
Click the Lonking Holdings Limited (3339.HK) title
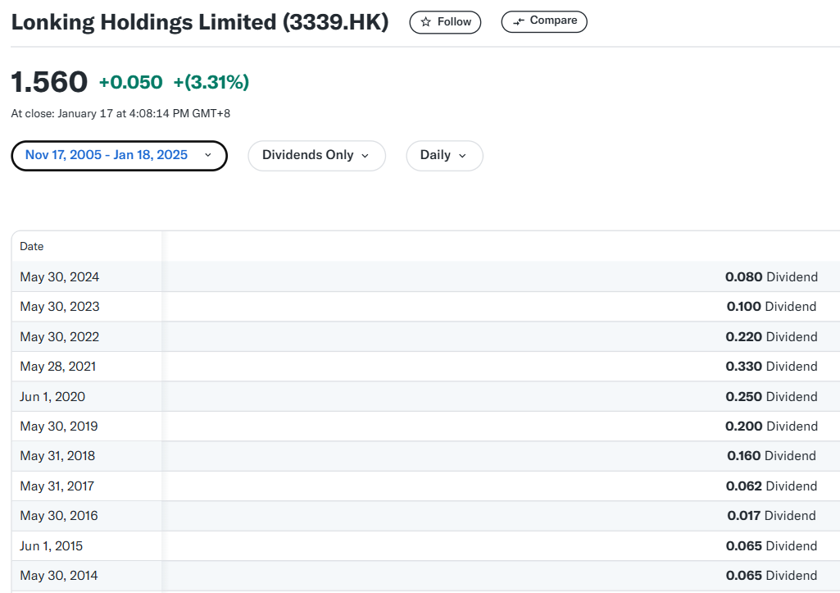click(x=200, y=22)
